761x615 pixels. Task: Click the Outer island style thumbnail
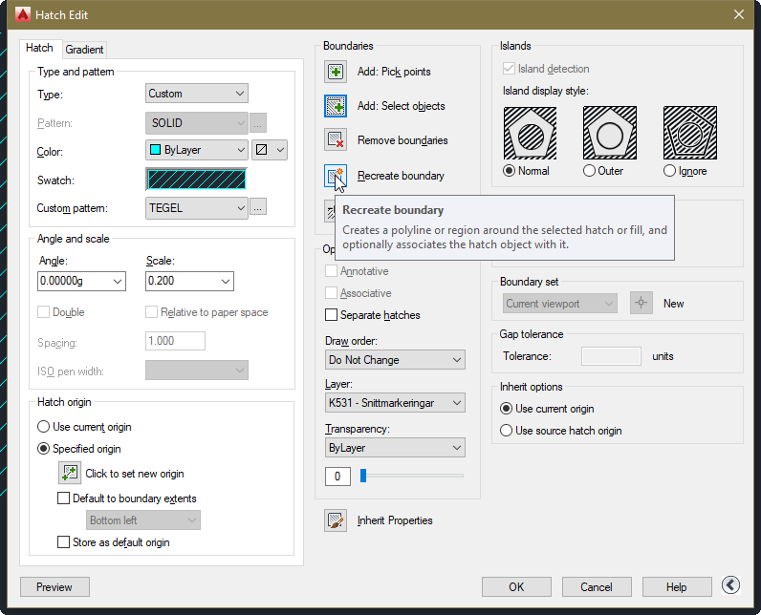tap(610, 134)
